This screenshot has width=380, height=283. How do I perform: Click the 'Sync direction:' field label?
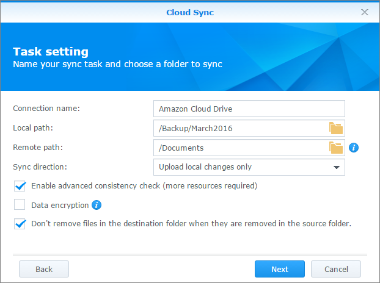coord(40,167)
